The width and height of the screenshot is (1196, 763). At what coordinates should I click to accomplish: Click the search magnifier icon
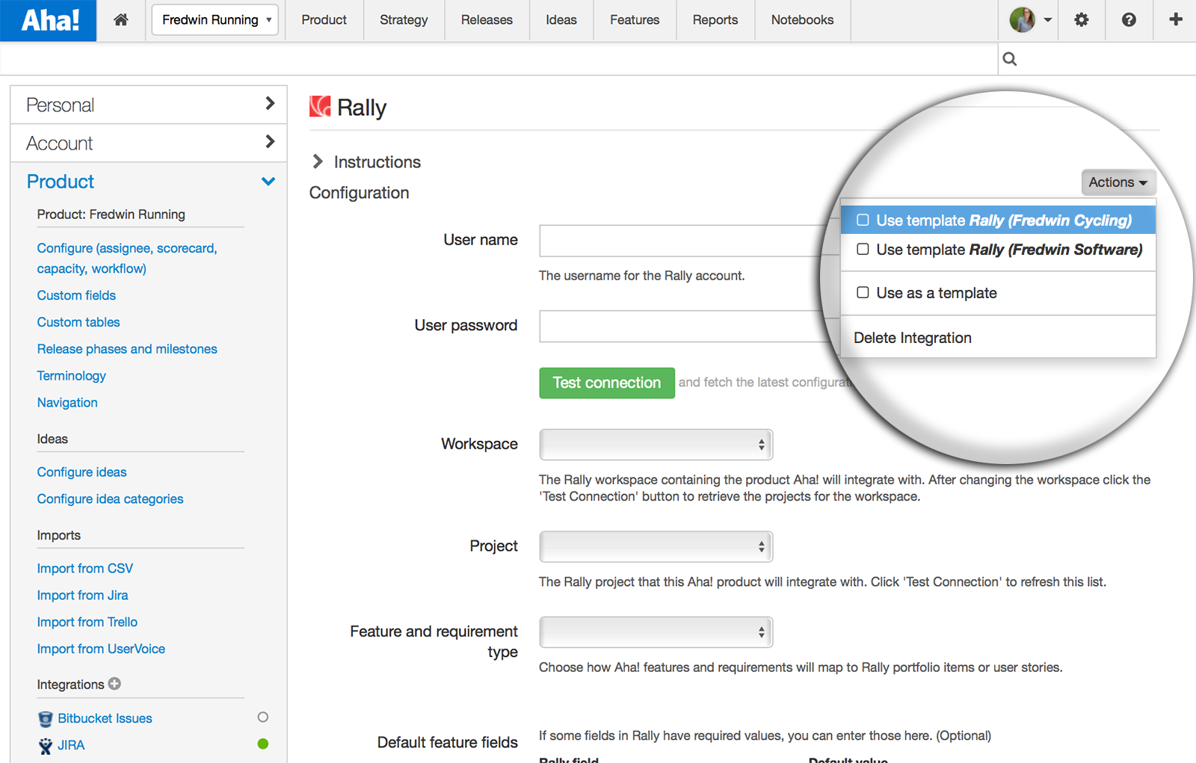[x=1010, y=58]
